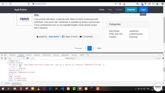Switch to Brave browser taskbar icon
This screenshot has width=165, height=93.
click(x=80, y=89)
